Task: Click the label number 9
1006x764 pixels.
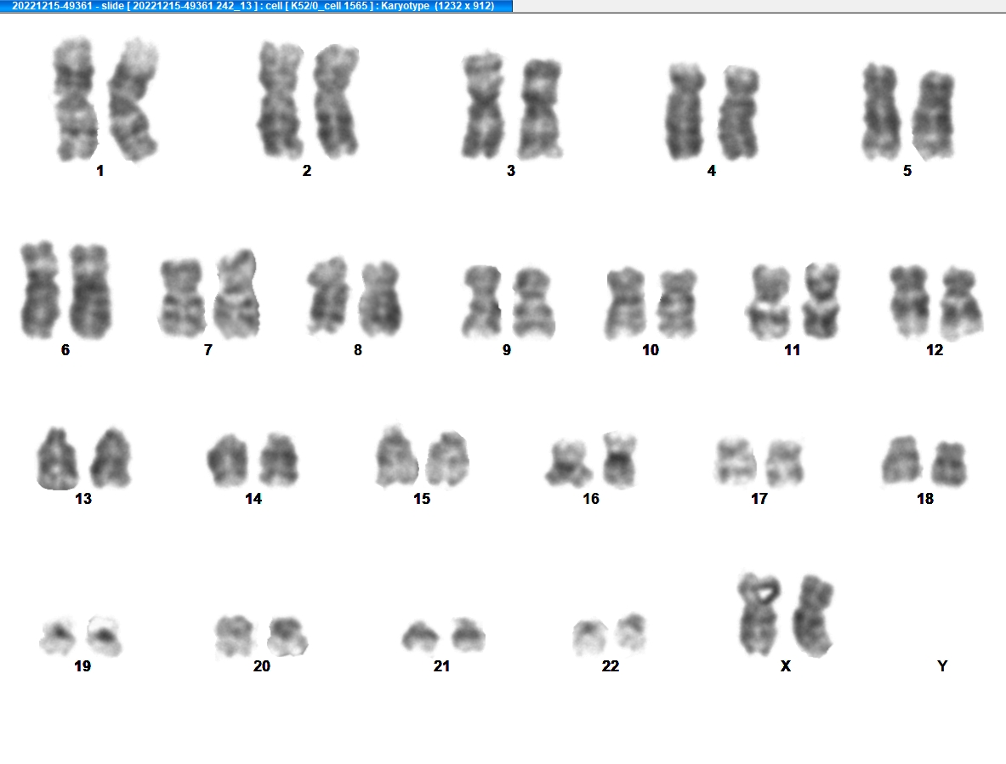Action: pos(507,351)
